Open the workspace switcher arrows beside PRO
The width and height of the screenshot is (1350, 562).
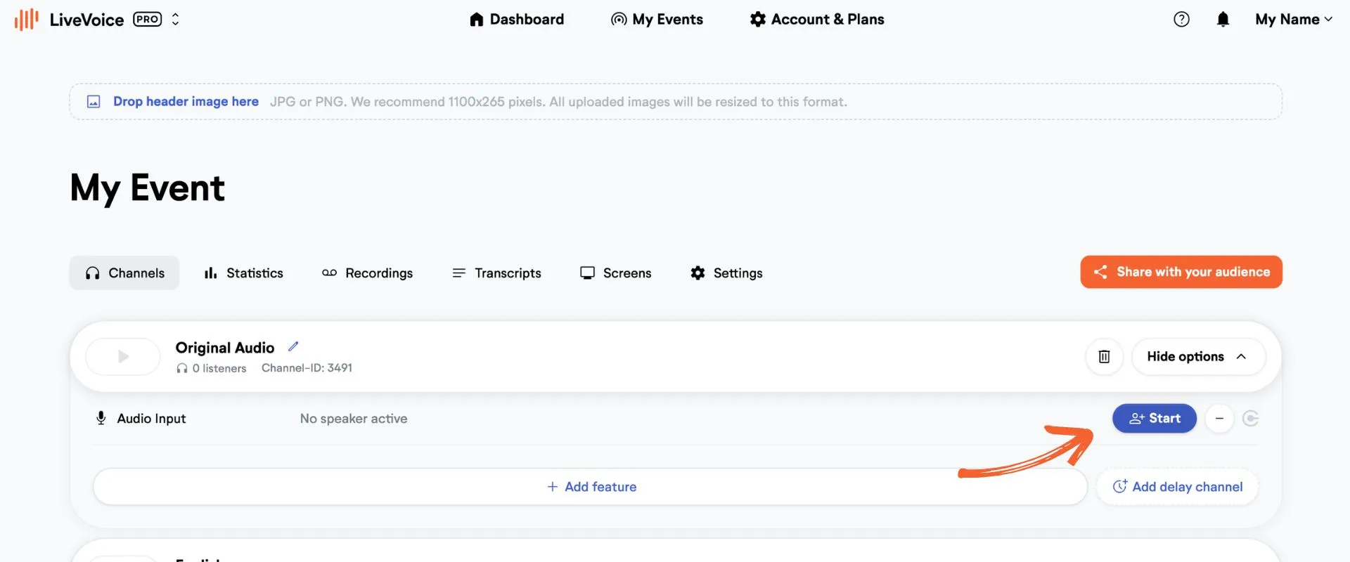click(x=176, y=20)
